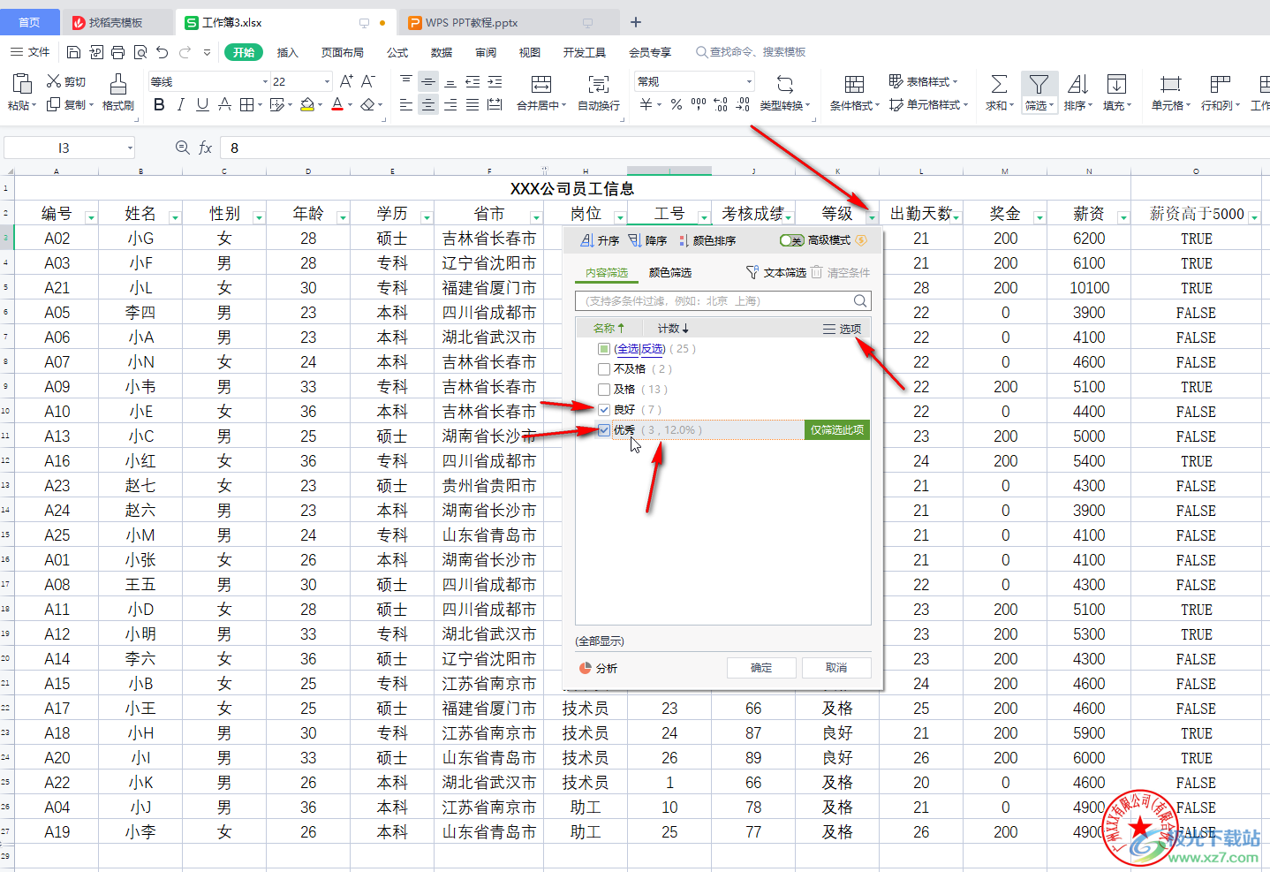
Task: Uncheck the 良好 checkbox
Action: [x=604, y=410]
